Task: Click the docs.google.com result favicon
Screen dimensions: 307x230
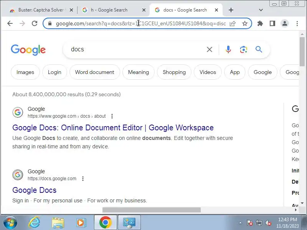Action: [x=18, y=175]
